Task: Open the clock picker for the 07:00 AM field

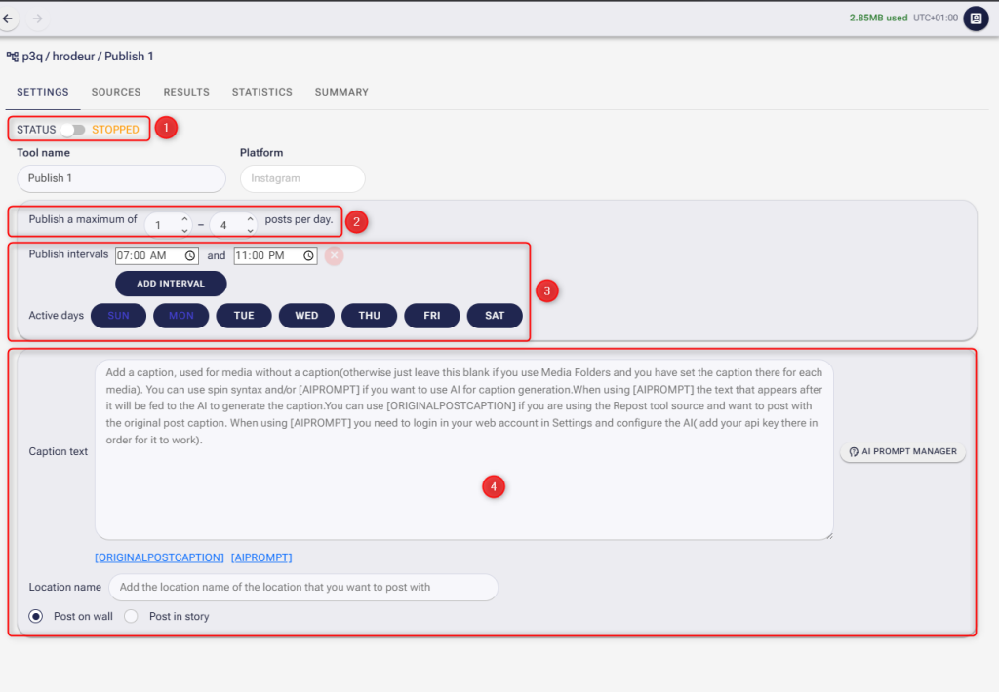Action: pyautogui.click(x=190, y=255)
